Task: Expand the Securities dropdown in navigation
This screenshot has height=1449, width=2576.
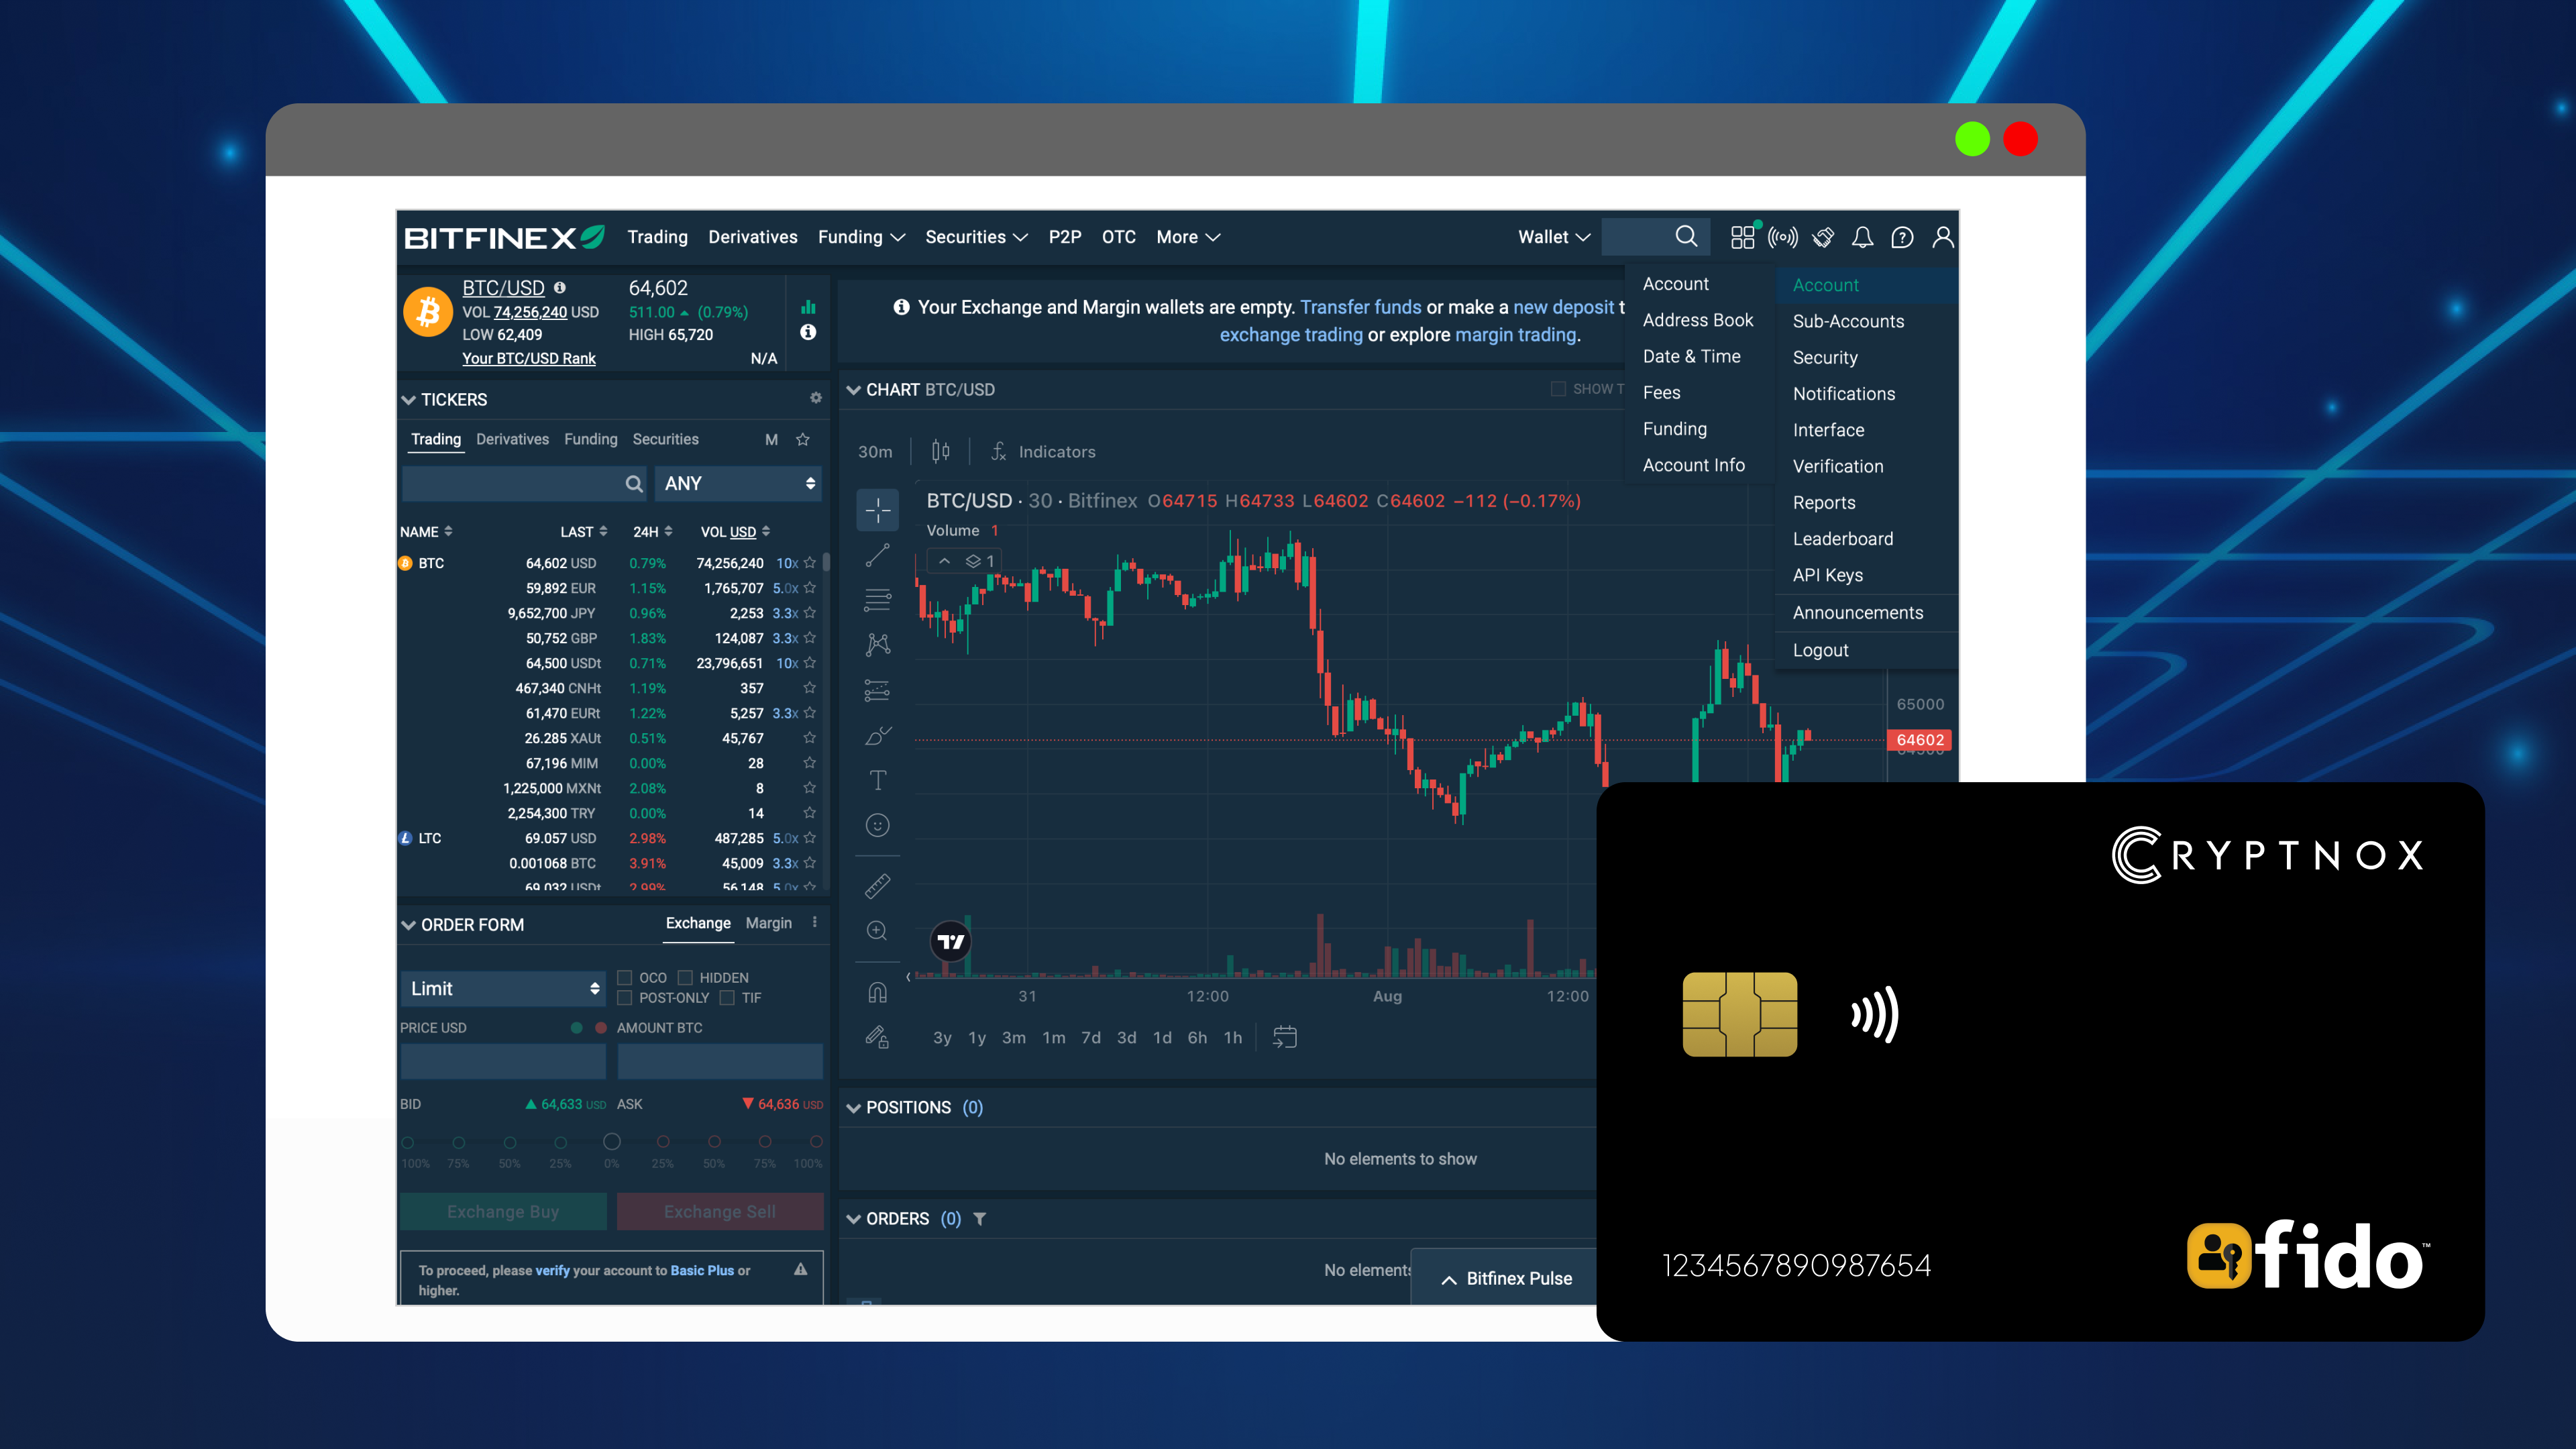Action: [x=980, y=235]
